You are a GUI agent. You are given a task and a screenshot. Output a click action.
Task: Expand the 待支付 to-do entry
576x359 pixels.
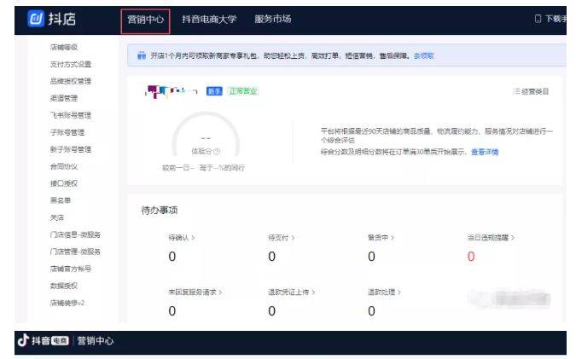click(282, 238)
